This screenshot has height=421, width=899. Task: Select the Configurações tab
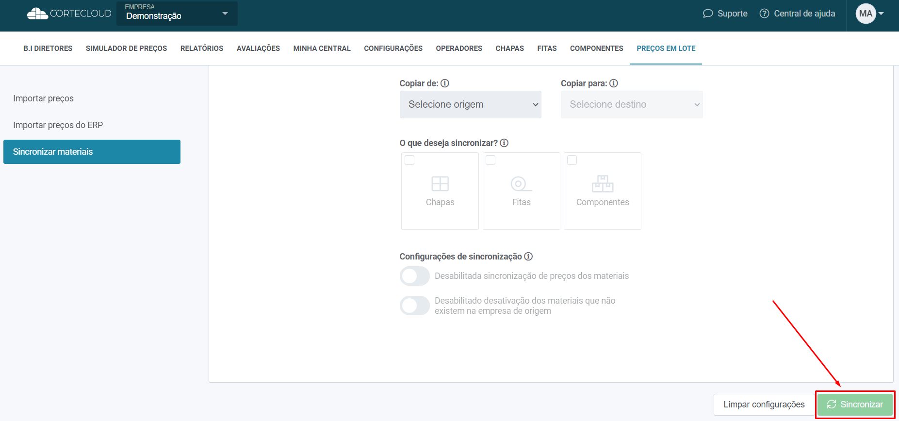pos(393,49)
